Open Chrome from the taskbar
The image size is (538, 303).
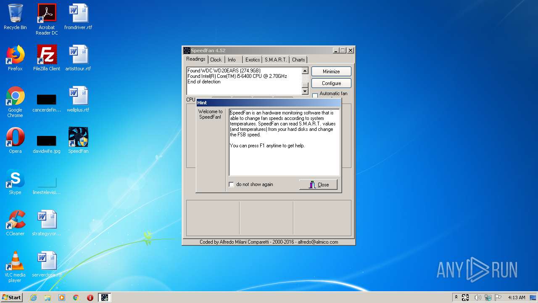coord(76,298)
